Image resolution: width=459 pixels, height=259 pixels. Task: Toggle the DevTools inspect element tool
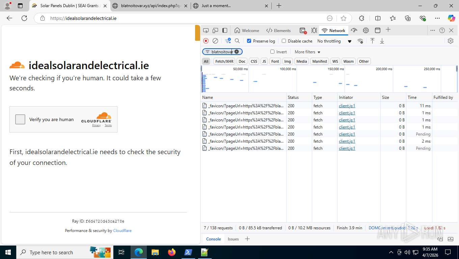pyautogui.click(x=206, y=30)
